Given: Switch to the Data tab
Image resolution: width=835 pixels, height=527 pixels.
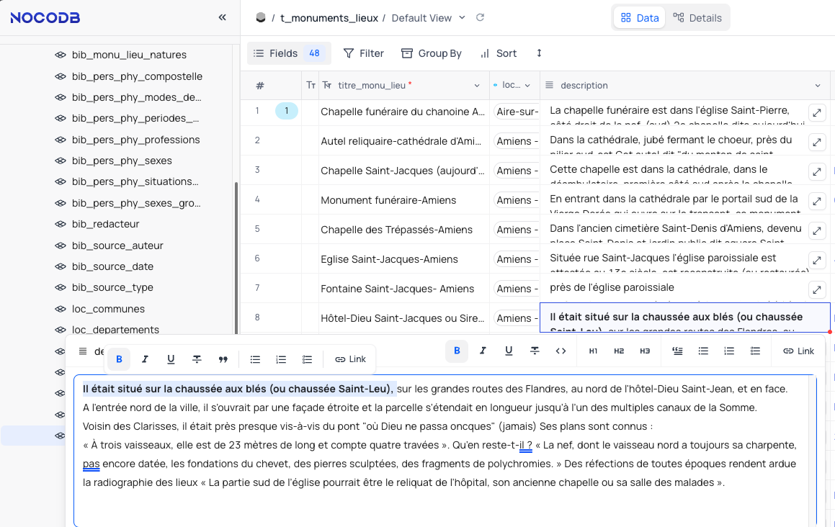Looking at the screenshot, I should pyautogui.click(x=639, y=18).
